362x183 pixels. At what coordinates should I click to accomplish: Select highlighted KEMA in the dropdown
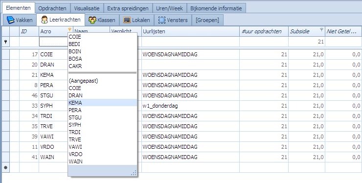click(x=102, y=103)
